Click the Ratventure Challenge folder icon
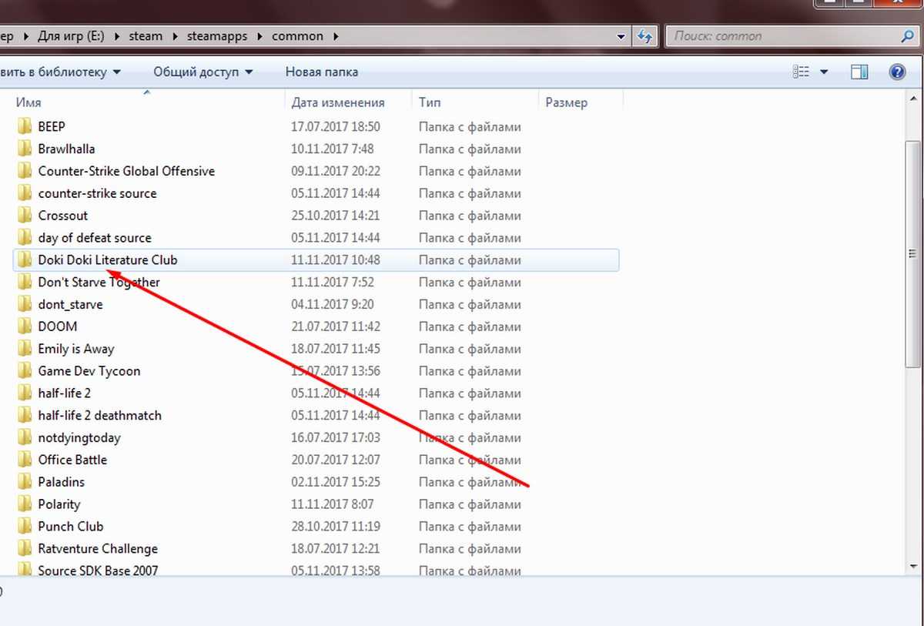The image size is (924, 626). 25,549
